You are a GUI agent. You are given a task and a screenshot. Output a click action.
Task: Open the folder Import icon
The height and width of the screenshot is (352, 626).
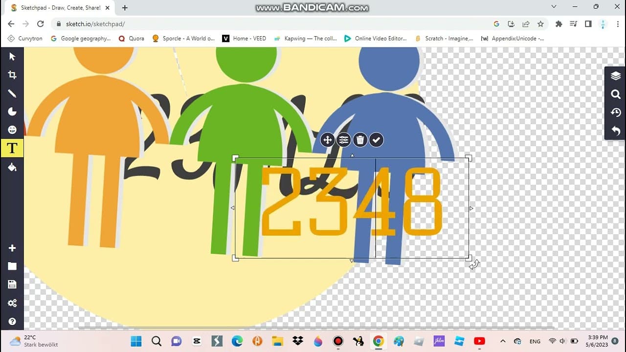[12, 266]
